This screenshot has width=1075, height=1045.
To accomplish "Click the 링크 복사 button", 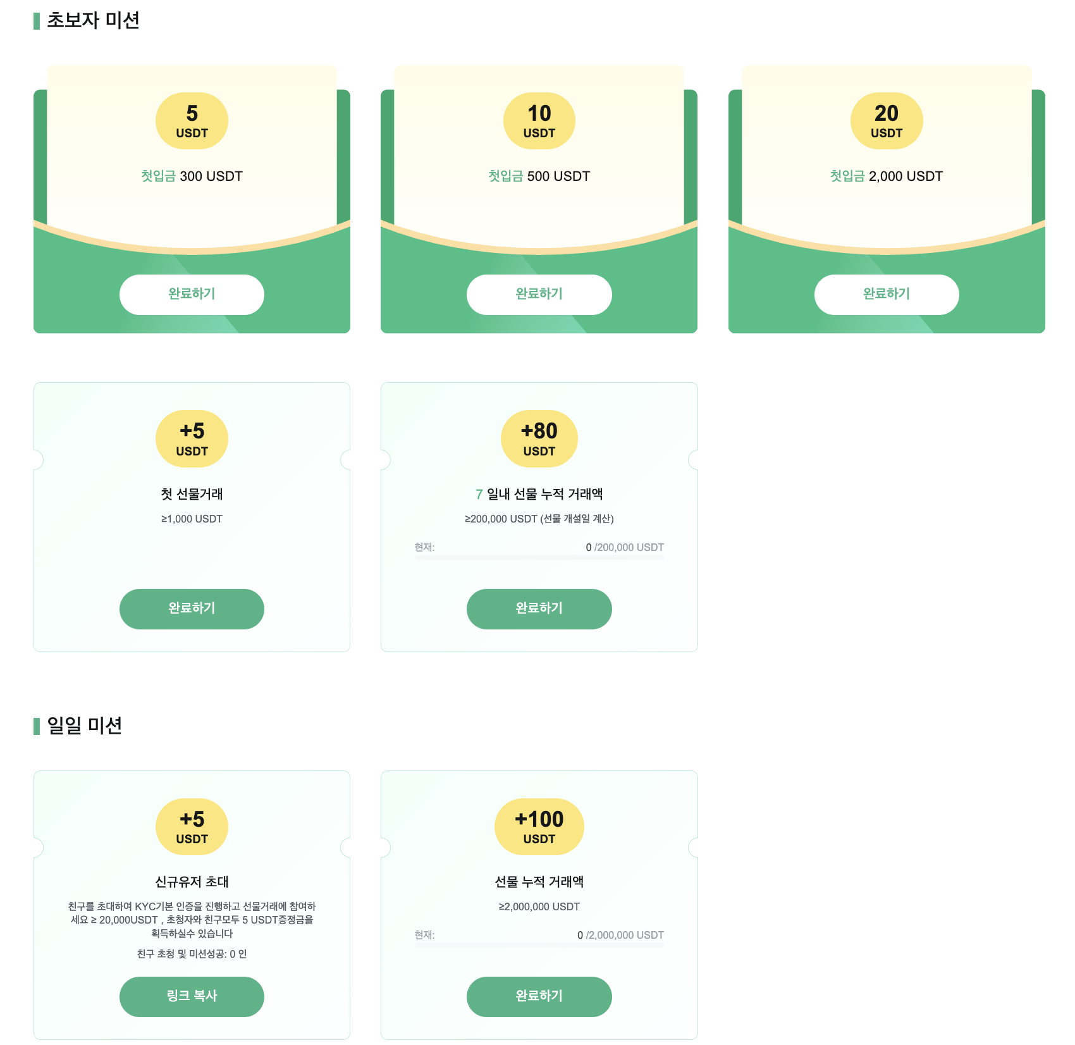I will tap(192, 996).
